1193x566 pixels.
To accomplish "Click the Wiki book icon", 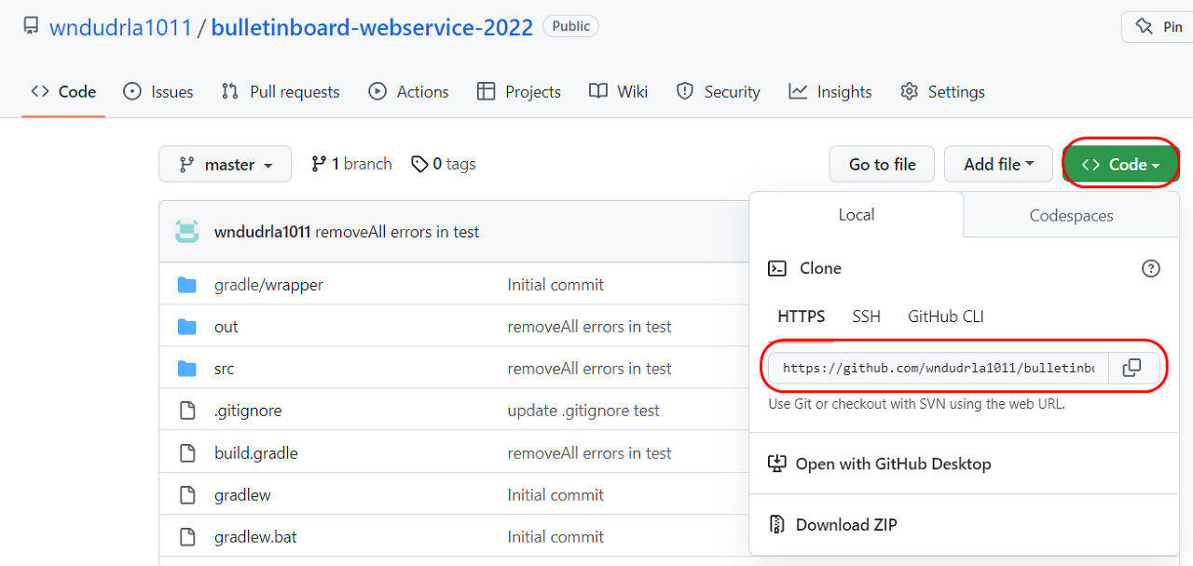I will pyautogui.click(x=598, y=91).
